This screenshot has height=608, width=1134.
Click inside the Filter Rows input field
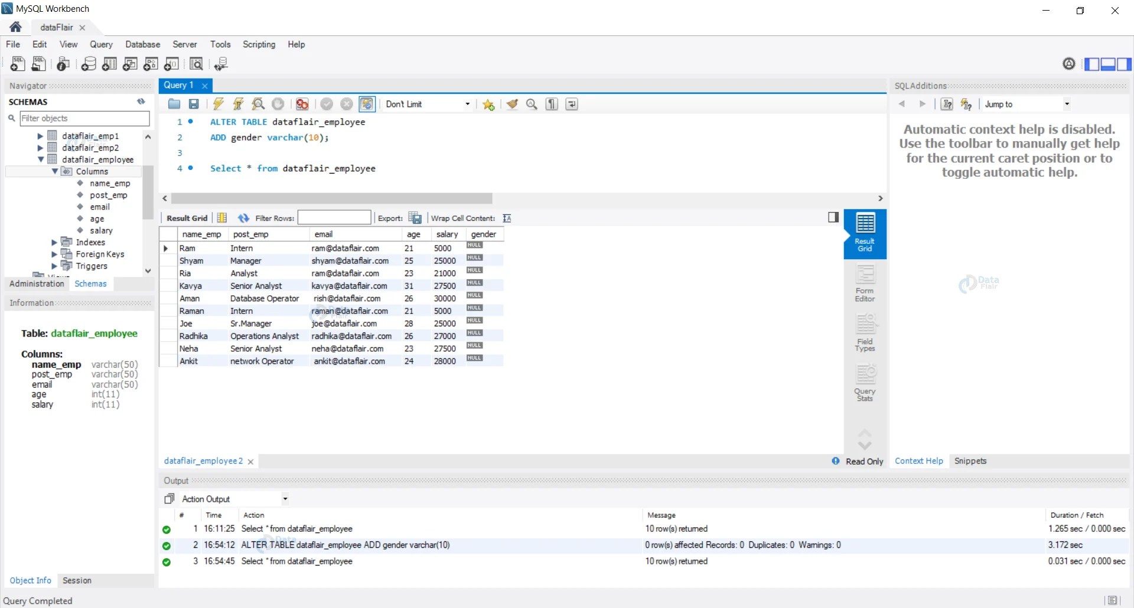coord(334,217)
